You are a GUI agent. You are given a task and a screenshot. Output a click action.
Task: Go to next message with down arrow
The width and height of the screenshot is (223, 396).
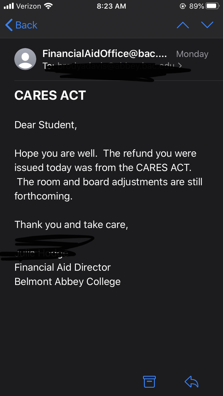(207, 25)
